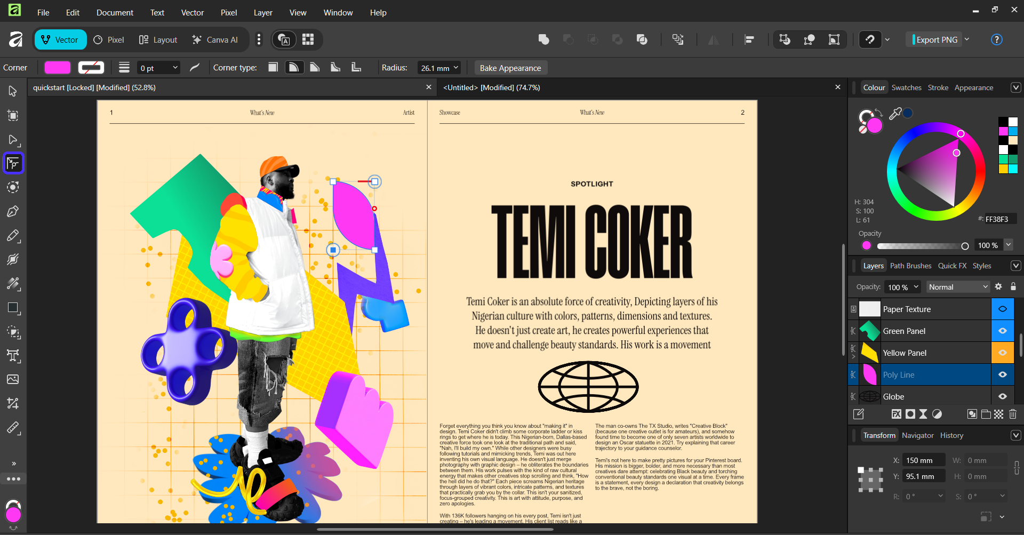
Task: Switch to the Swatches tab
Action: point(906,87)
